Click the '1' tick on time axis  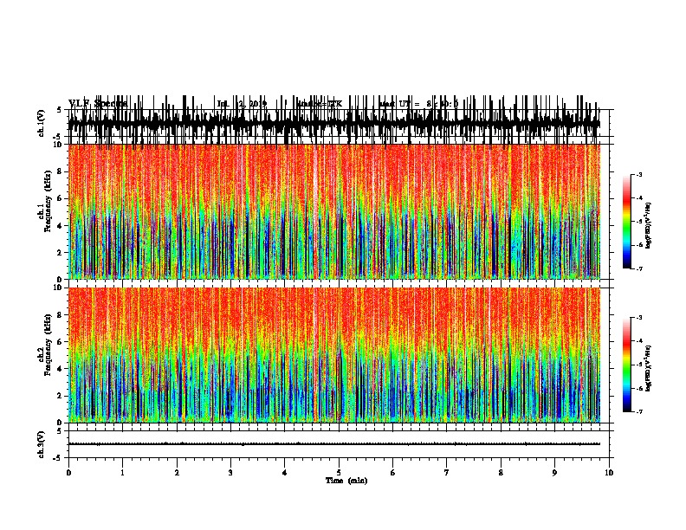pyautogui.click(x=122, y=473)
